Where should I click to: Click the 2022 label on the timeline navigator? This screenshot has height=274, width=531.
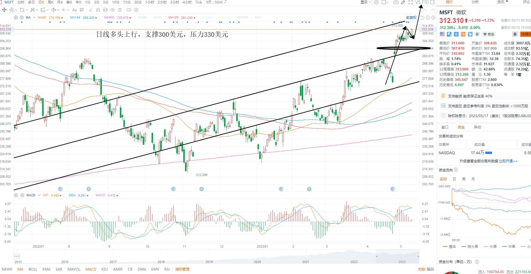point(354,262)
